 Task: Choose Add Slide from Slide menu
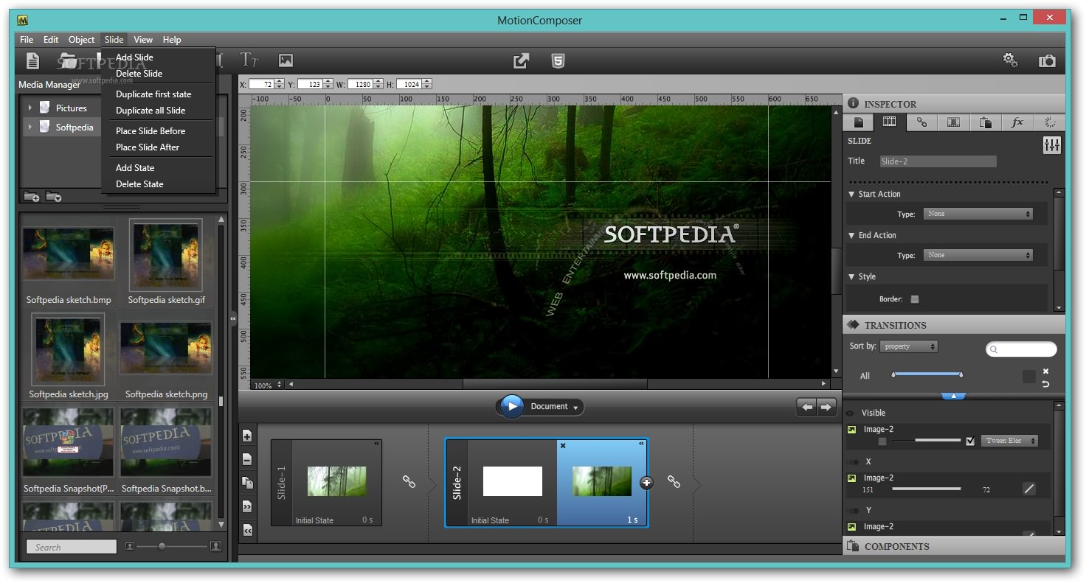134,57
